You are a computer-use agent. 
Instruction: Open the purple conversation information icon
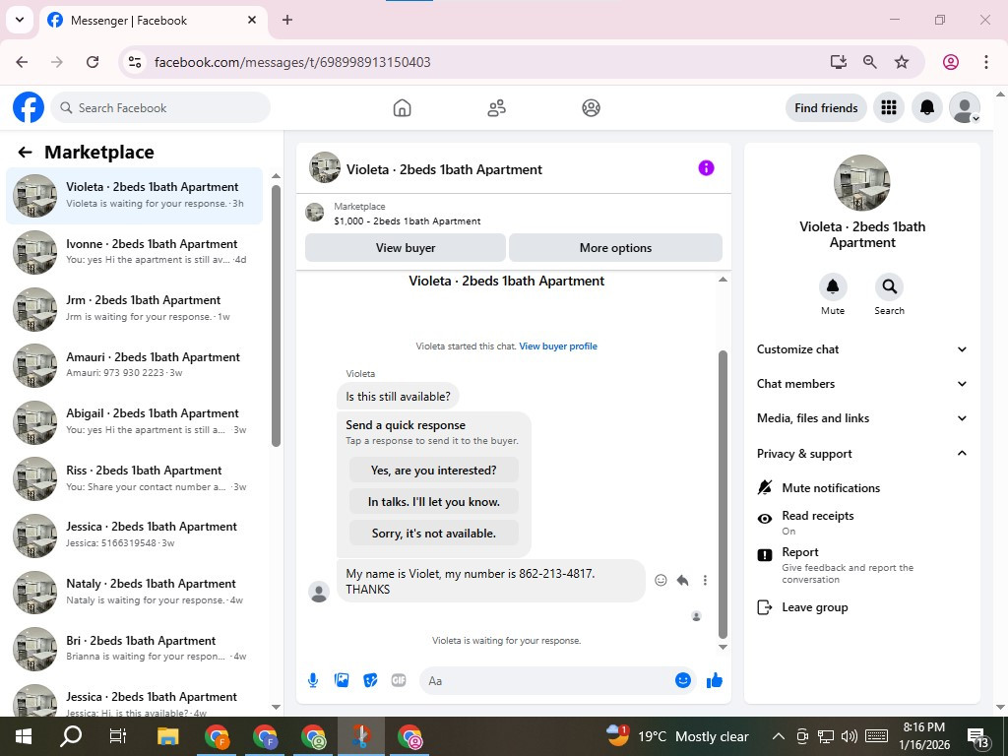click(706, 167)
